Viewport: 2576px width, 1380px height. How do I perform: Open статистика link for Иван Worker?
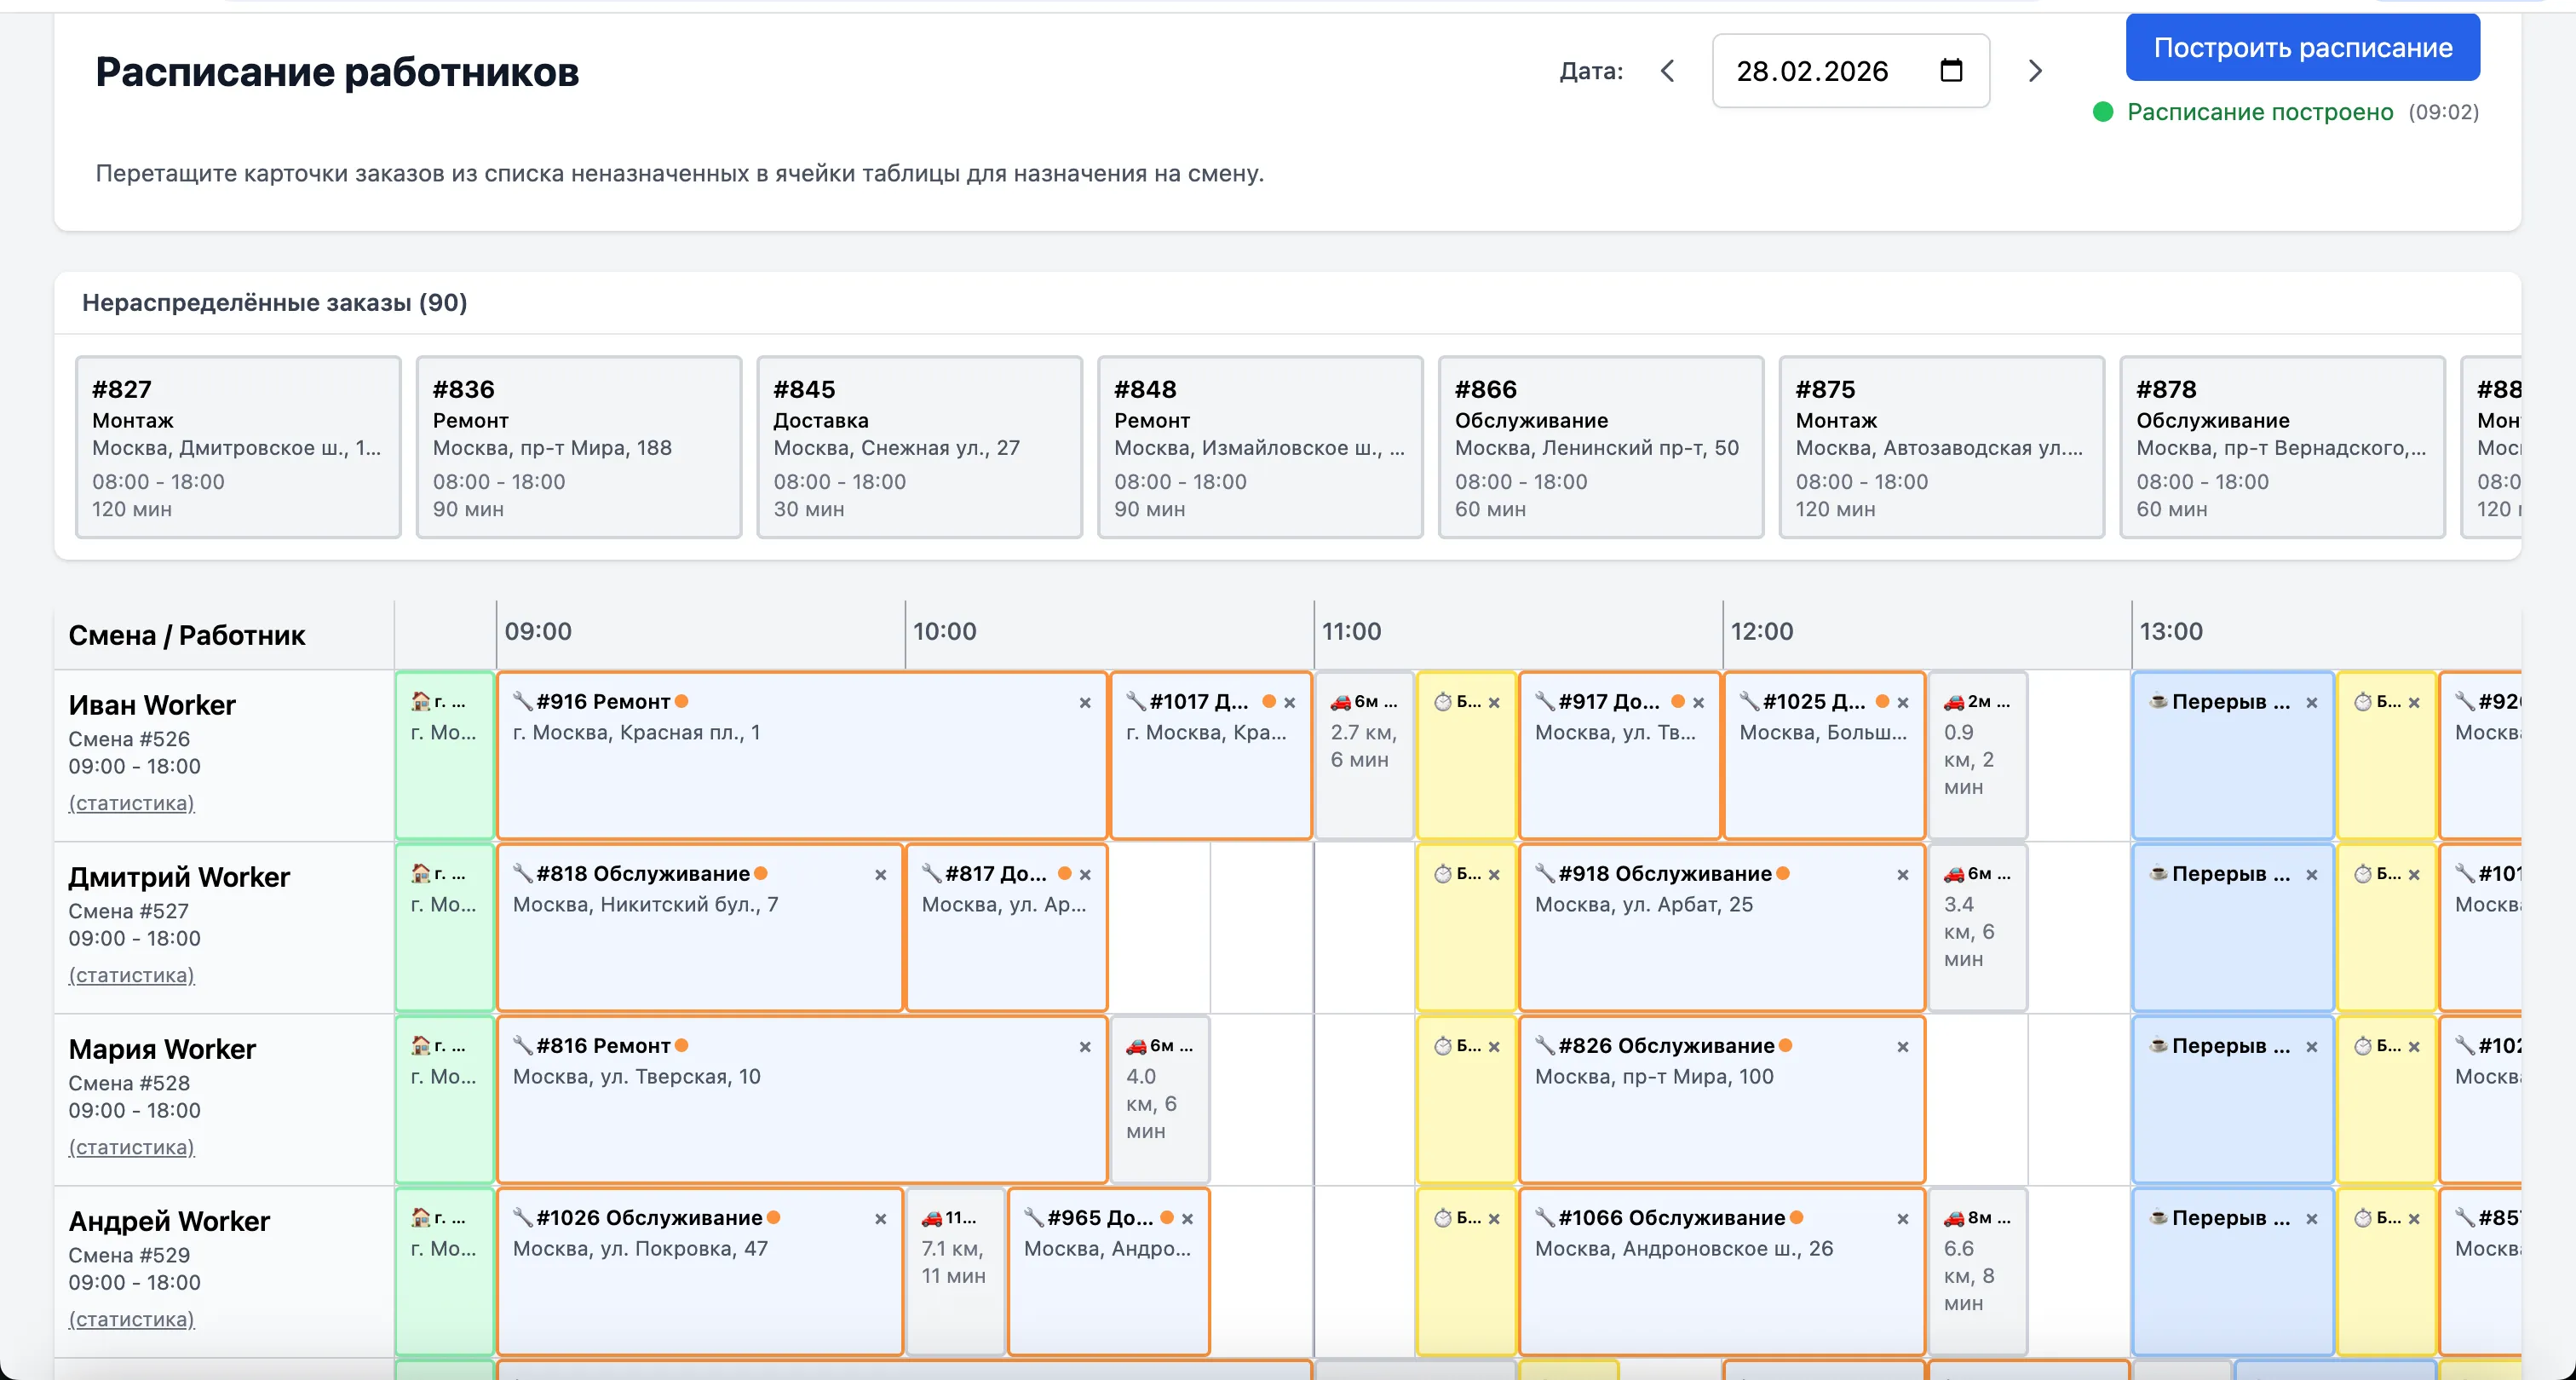tap(131, 803)
